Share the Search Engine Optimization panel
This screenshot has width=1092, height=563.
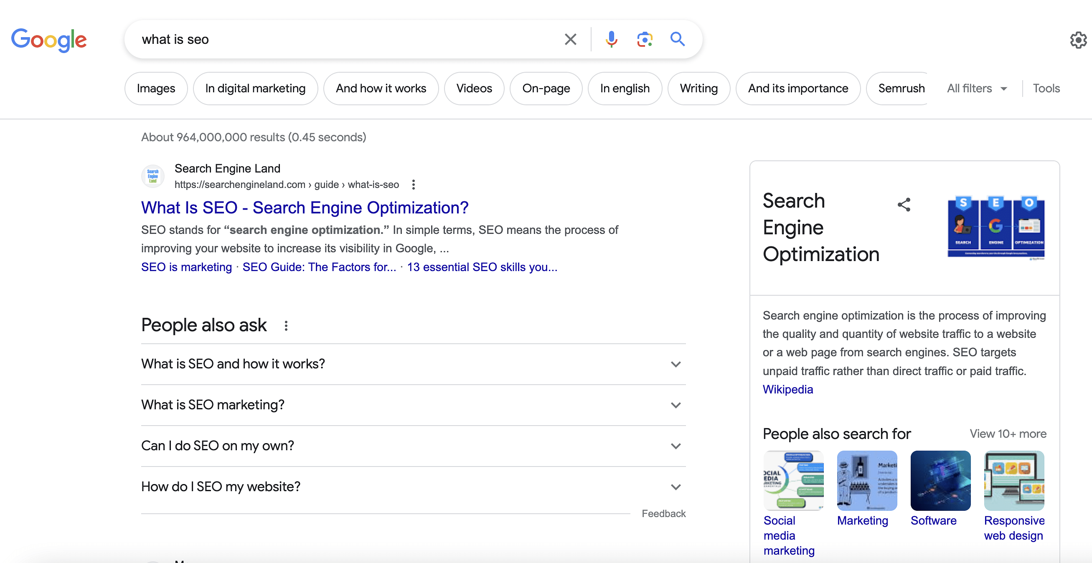[904, 205]
